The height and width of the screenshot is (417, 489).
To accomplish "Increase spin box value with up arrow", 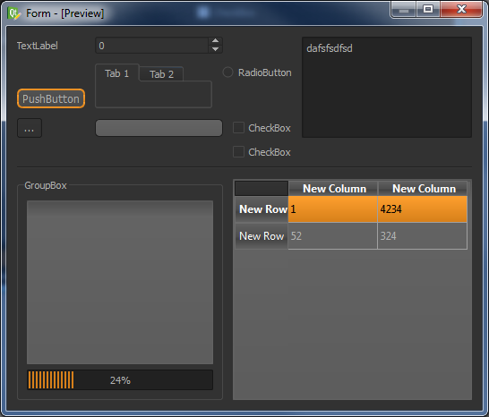I will pos(215,41).
